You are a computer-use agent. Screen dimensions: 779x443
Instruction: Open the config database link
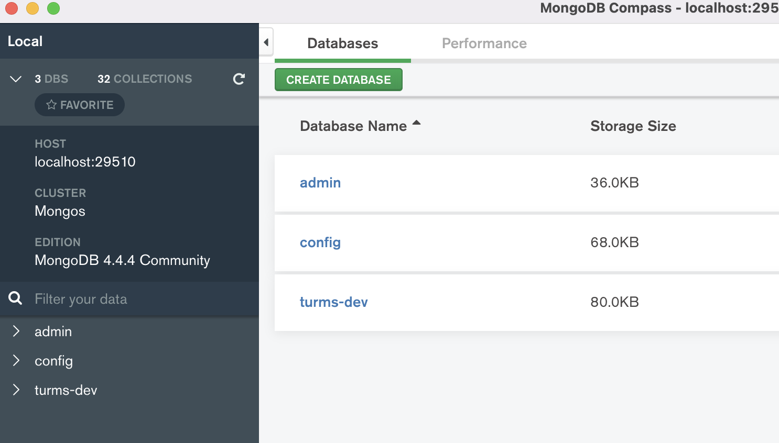point(320,242)
